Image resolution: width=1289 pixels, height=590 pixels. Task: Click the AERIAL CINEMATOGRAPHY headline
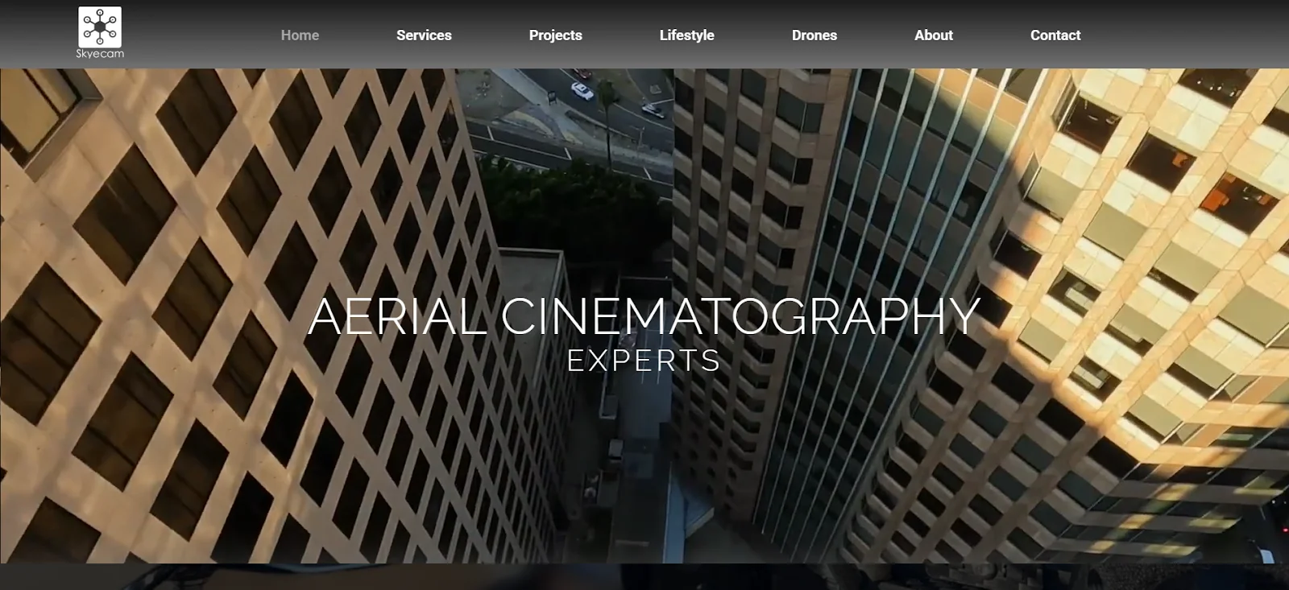point(644,316)
